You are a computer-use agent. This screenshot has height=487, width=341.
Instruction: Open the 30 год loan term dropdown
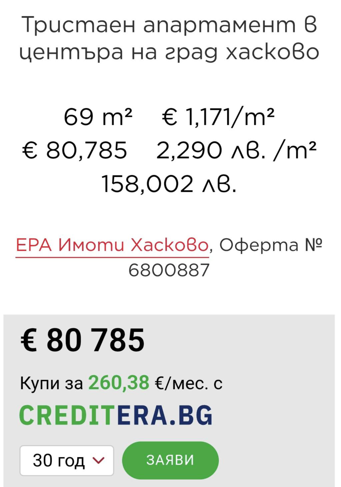click(67, 460)
